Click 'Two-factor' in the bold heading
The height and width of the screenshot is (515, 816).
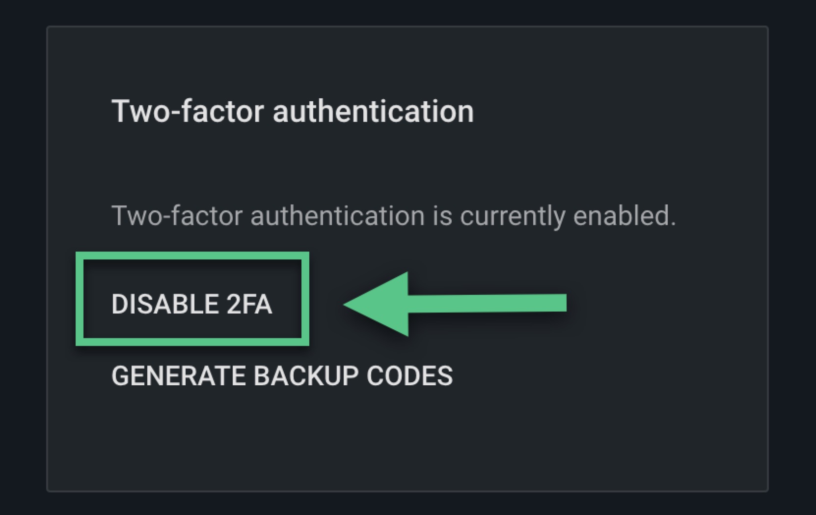pyautogui.click(x=188, y=111)
